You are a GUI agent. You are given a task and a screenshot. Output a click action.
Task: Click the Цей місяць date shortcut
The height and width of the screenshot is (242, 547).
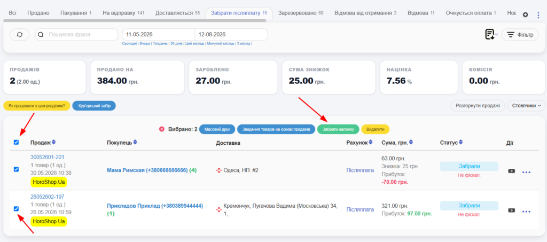[194, 44]
